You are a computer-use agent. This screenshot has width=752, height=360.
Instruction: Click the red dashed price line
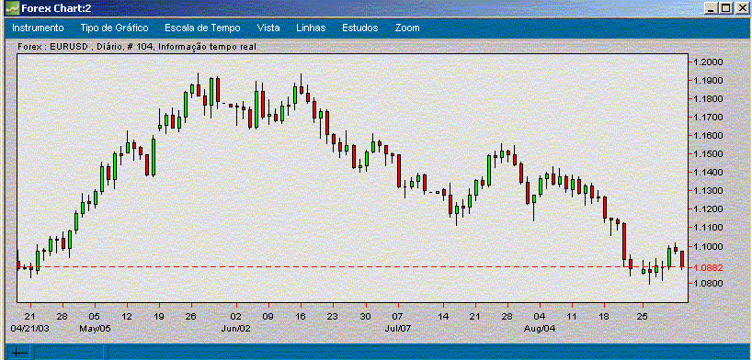352,266
